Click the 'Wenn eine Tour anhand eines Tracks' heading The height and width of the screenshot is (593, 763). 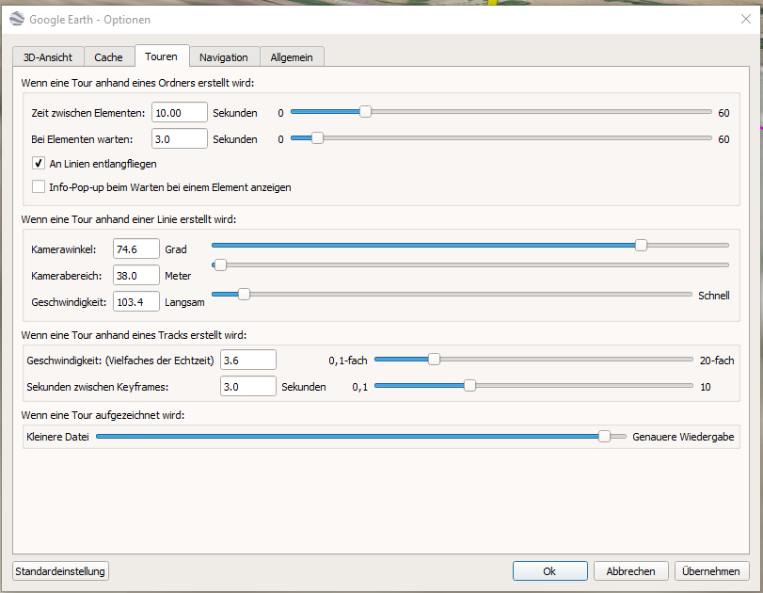[134, 335]
